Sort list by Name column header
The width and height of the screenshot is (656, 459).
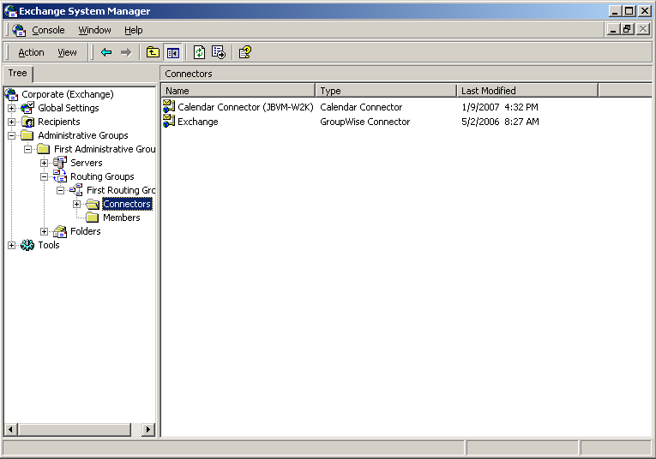238,91
